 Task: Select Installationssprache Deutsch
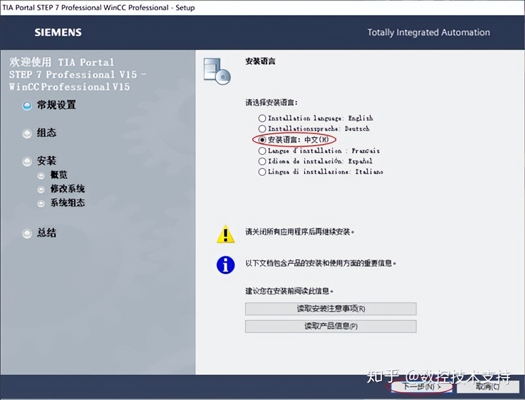pos(262,129)
